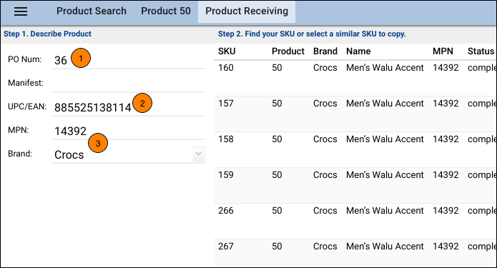Open the hamburger menu
Screen dimensions: 497x268
coord(21,11)
